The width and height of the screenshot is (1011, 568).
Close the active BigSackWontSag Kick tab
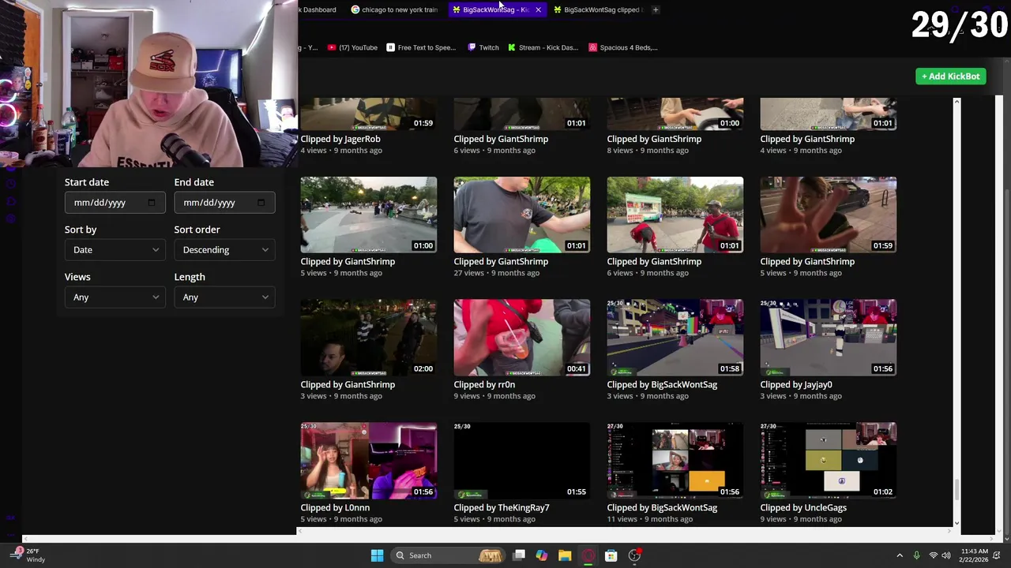point(538,9)
